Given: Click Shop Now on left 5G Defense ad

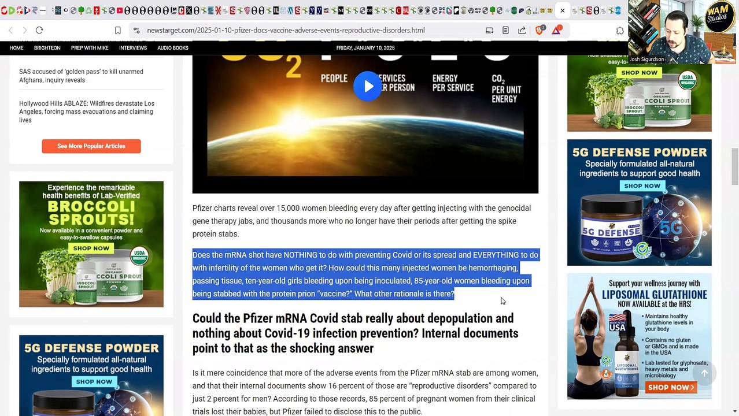Looking at the screenshot, I should [94, 381].
